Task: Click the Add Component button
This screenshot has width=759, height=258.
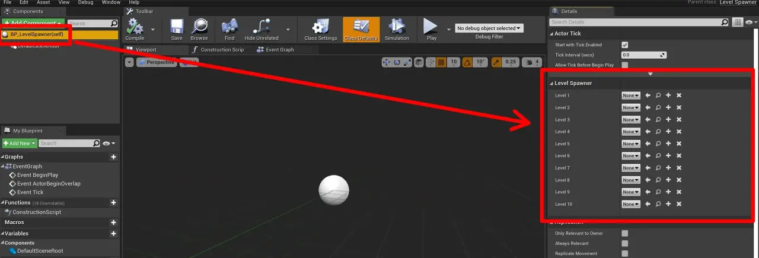Action: point(33,23)
